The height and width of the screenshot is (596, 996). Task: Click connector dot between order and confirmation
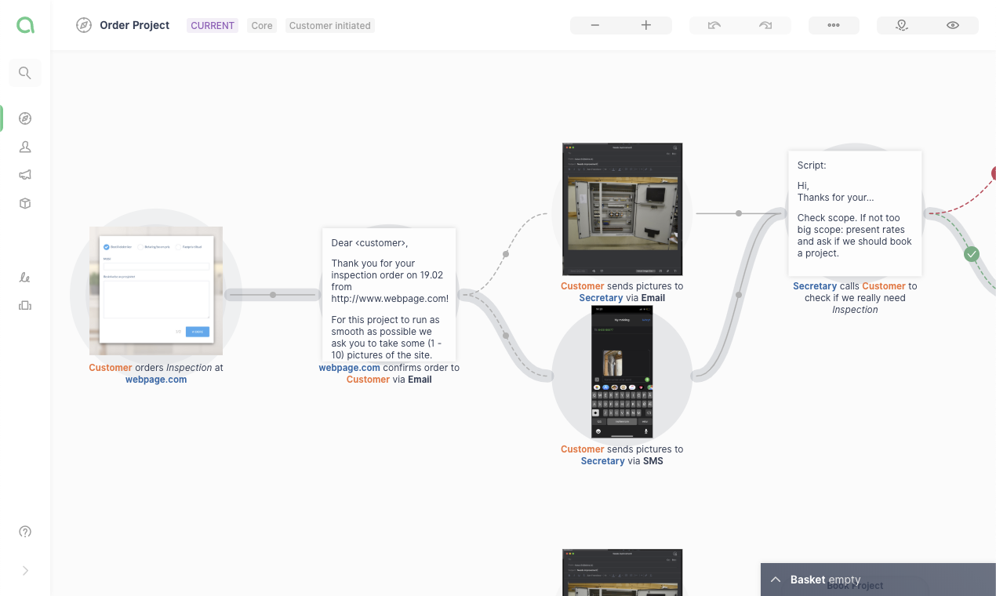point(273,295)
